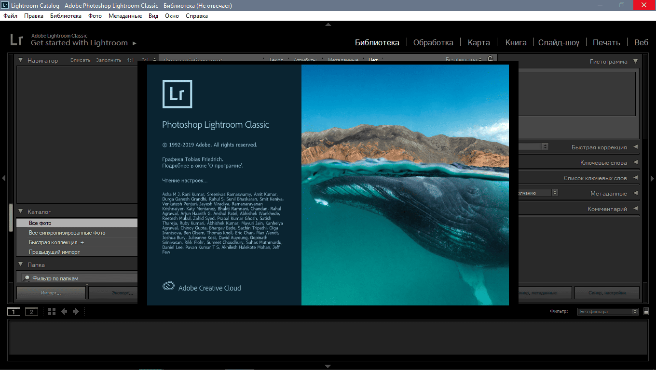656x370 pixels.
Task: Collapse the Гистограмма panel
Action: pos(635,61)
